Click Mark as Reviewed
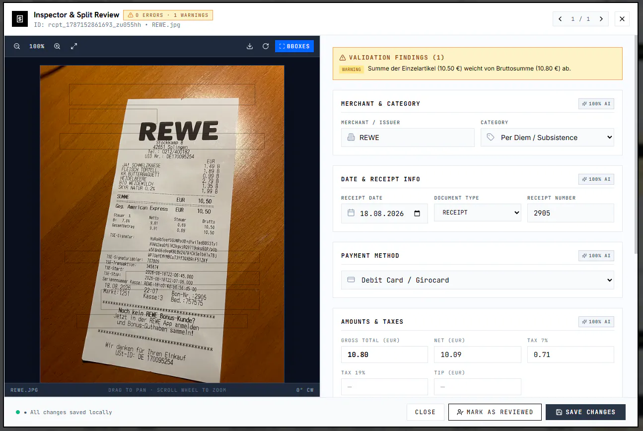 (495, 412)
